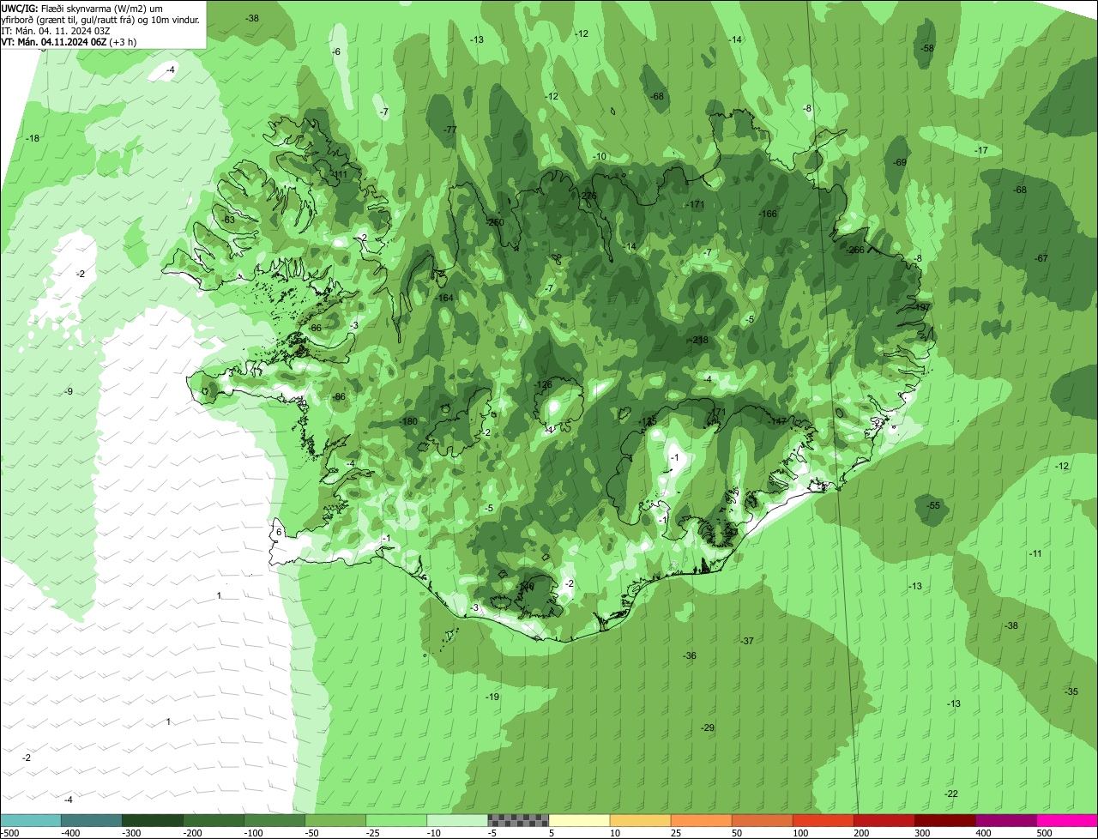The height and width of the screenshot is (839, 1098).
Task: Click the 500 label on the legend scale
Action: pyautogui.click(x=1044, y=833)
